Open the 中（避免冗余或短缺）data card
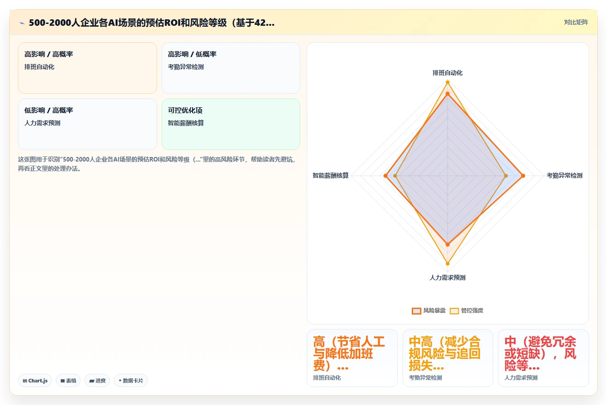This screenshot has width=607, height=405. pyautogui.click(x=543, y=358)
